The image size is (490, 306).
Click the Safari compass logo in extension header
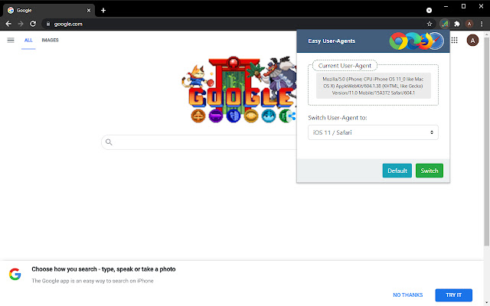(x=436, y=41)
